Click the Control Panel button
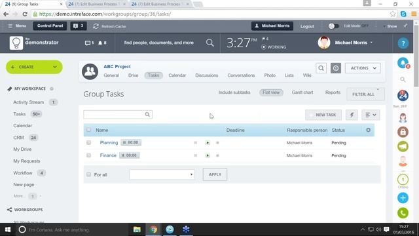Screen dimensions: 419x236 coord(50,26)
